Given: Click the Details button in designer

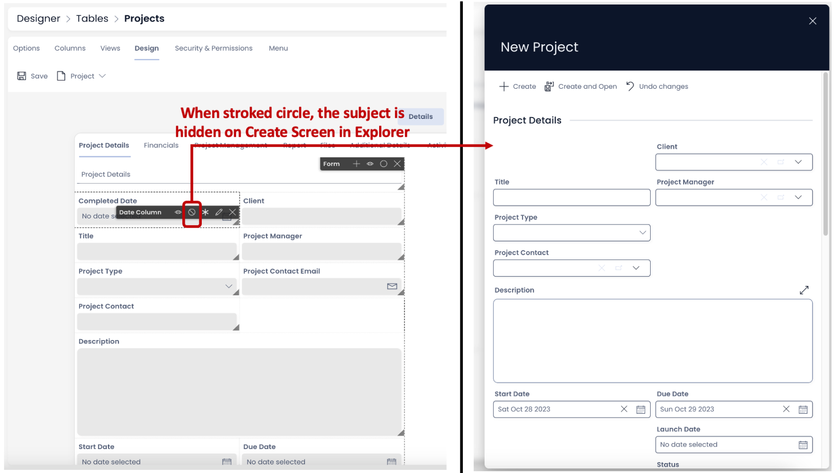Looking at the screenshot, I should point(420,117).
